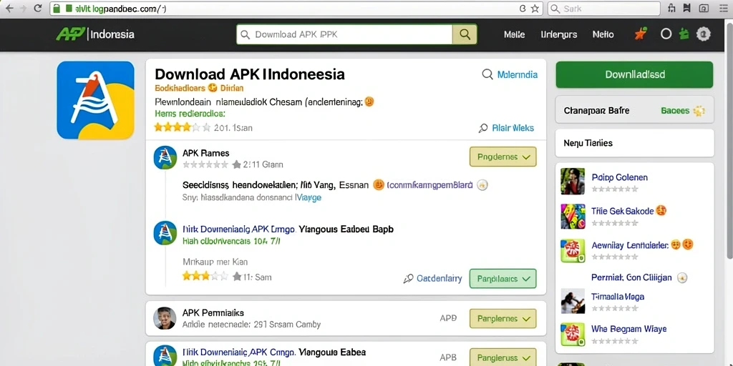
Task: Click the APK Rames star rating
Action: click(x=205, y=164)
